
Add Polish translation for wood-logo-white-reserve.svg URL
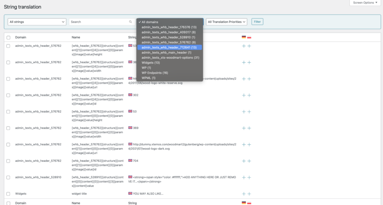(249, 79)
